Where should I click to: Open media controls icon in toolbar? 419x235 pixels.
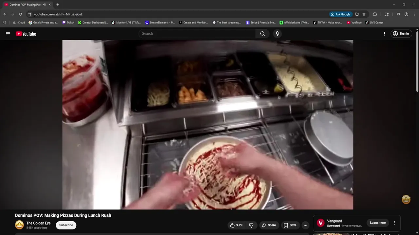(398, 14)
